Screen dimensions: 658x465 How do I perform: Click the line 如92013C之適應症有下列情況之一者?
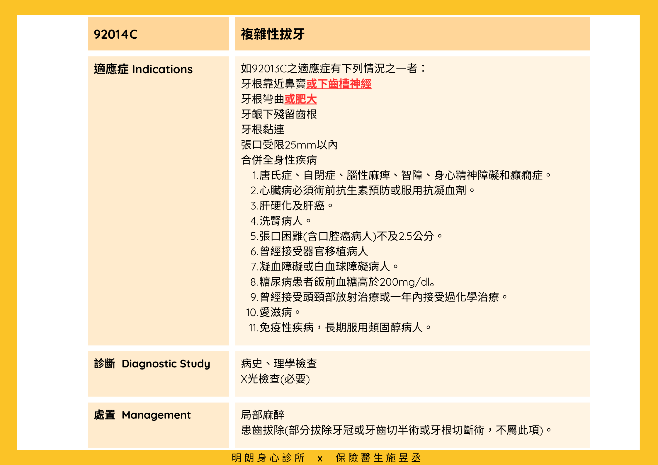333,69
